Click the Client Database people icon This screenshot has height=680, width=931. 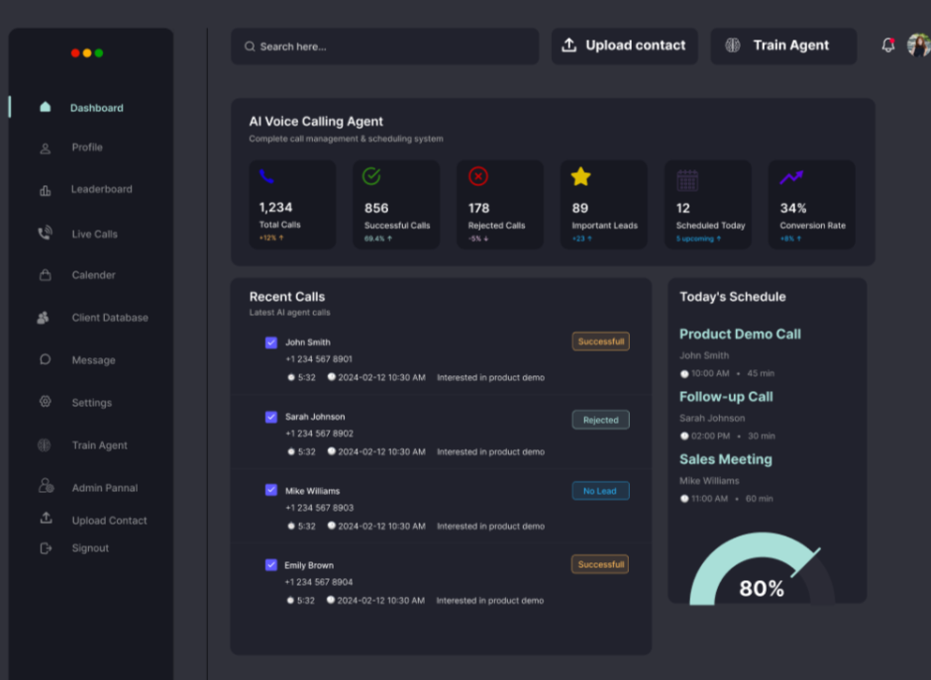coord(43,318)
